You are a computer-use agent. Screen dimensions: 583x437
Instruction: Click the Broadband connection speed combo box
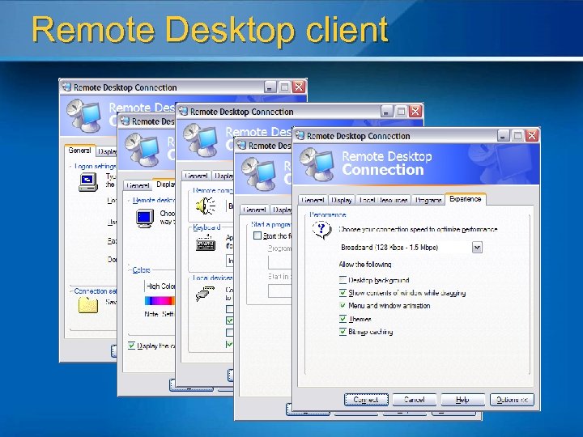[411, 247]
